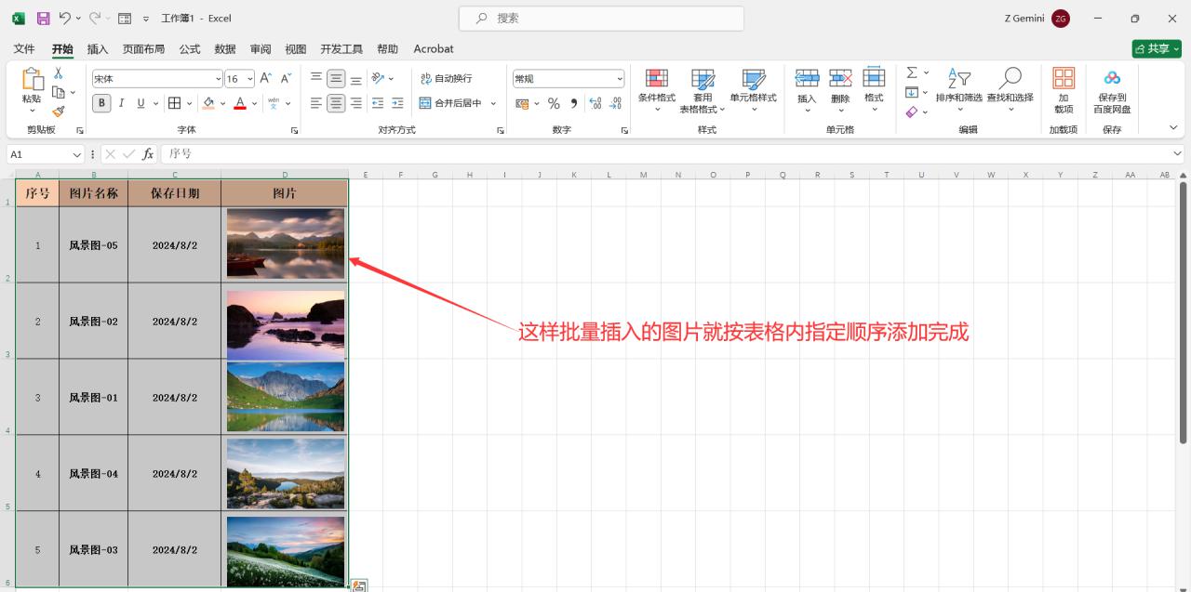Cut selection with the scissors icon

pyautogui.click(x=59, y=73)
